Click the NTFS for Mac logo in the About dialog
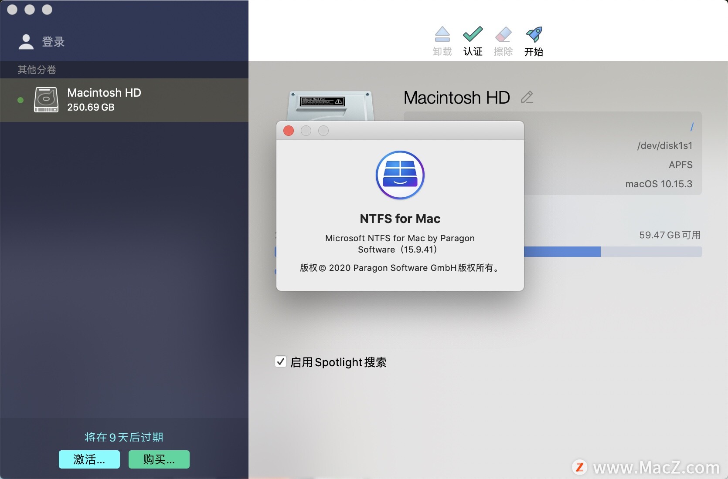 (400, 175)
